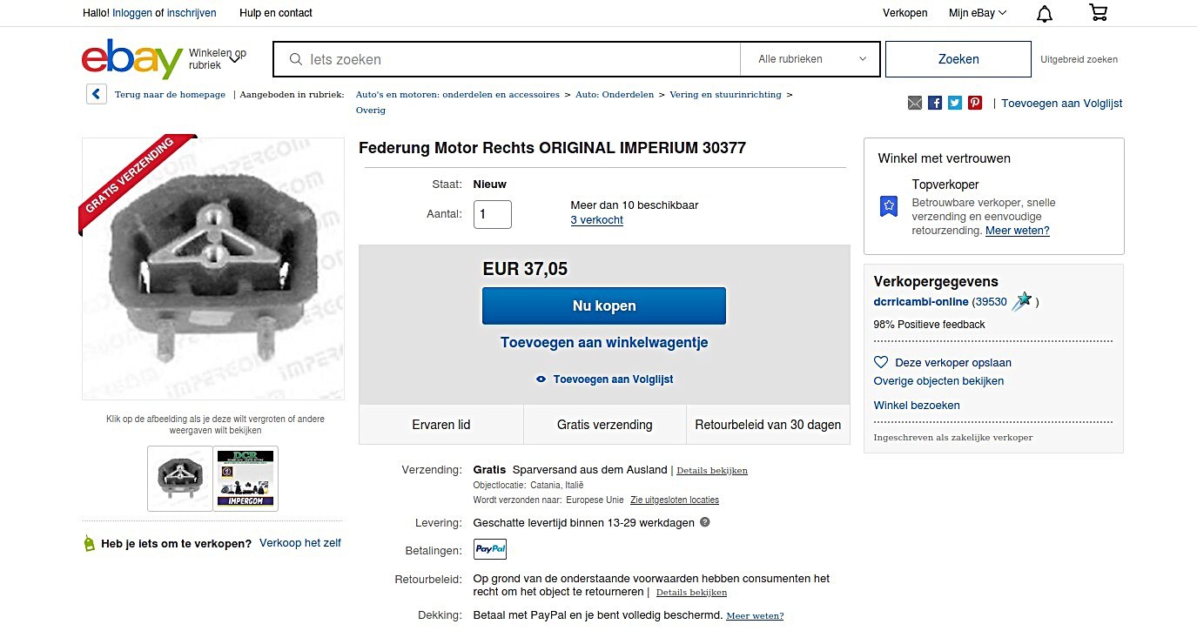Click the eBay logo
This screenshot has width=1197, height=631.
[x=132, y=58]
